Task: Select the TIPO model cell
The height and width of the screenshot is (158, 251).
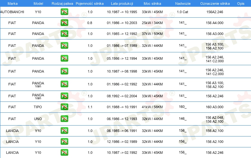Action: click(x=38, y=107)
